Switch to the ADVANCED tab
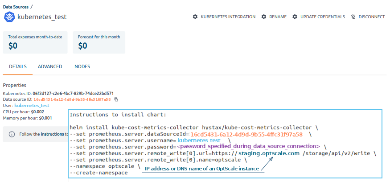The image size is (390, 186). point(50,67)
